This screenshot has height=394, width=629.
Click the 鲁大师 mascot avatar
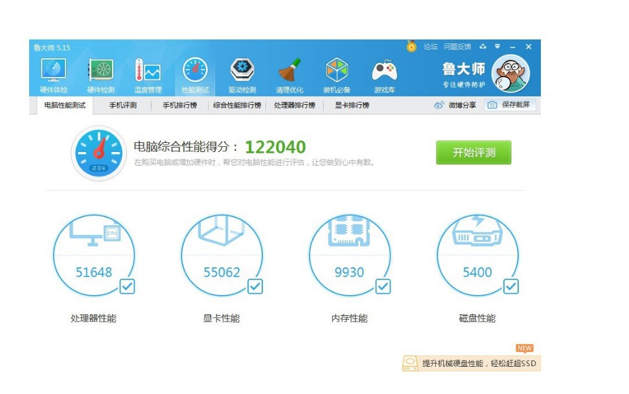point(510,74)
